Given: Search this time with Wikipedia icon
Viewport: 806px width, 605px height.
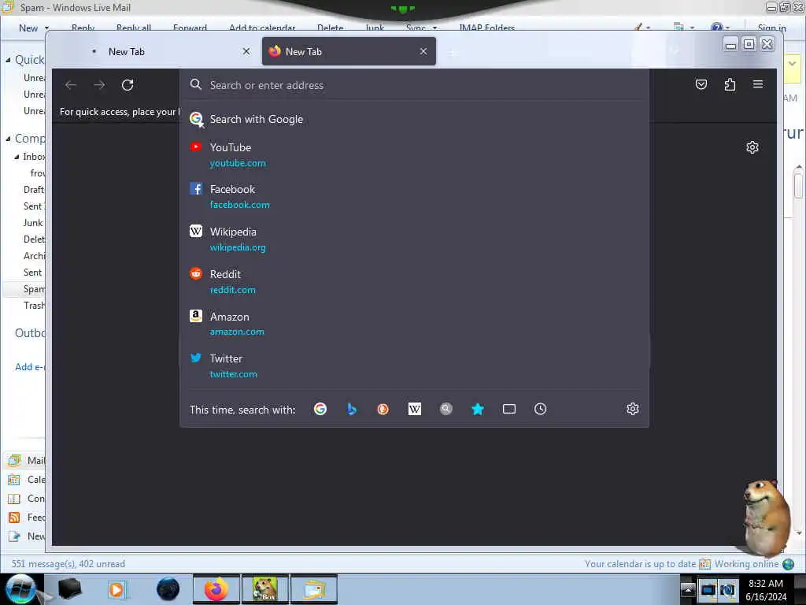Looking at the screenshot, I should tap(414, 409).
